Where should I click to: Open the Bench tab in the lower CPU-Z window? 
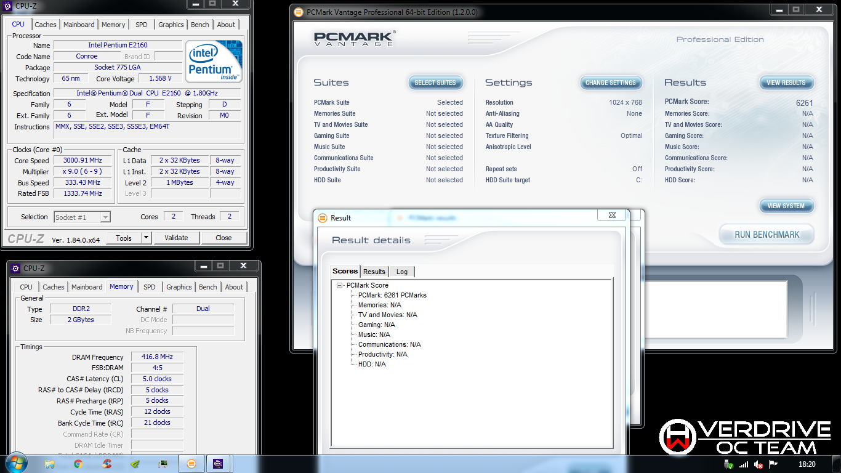point(208,287)
